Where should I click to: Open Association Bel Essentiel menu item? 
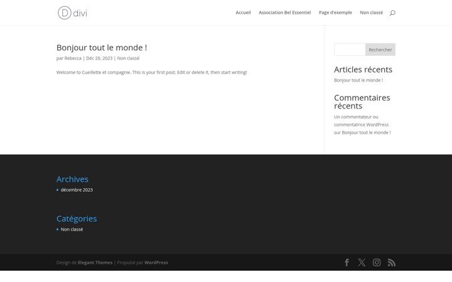[x=285, y=13]
